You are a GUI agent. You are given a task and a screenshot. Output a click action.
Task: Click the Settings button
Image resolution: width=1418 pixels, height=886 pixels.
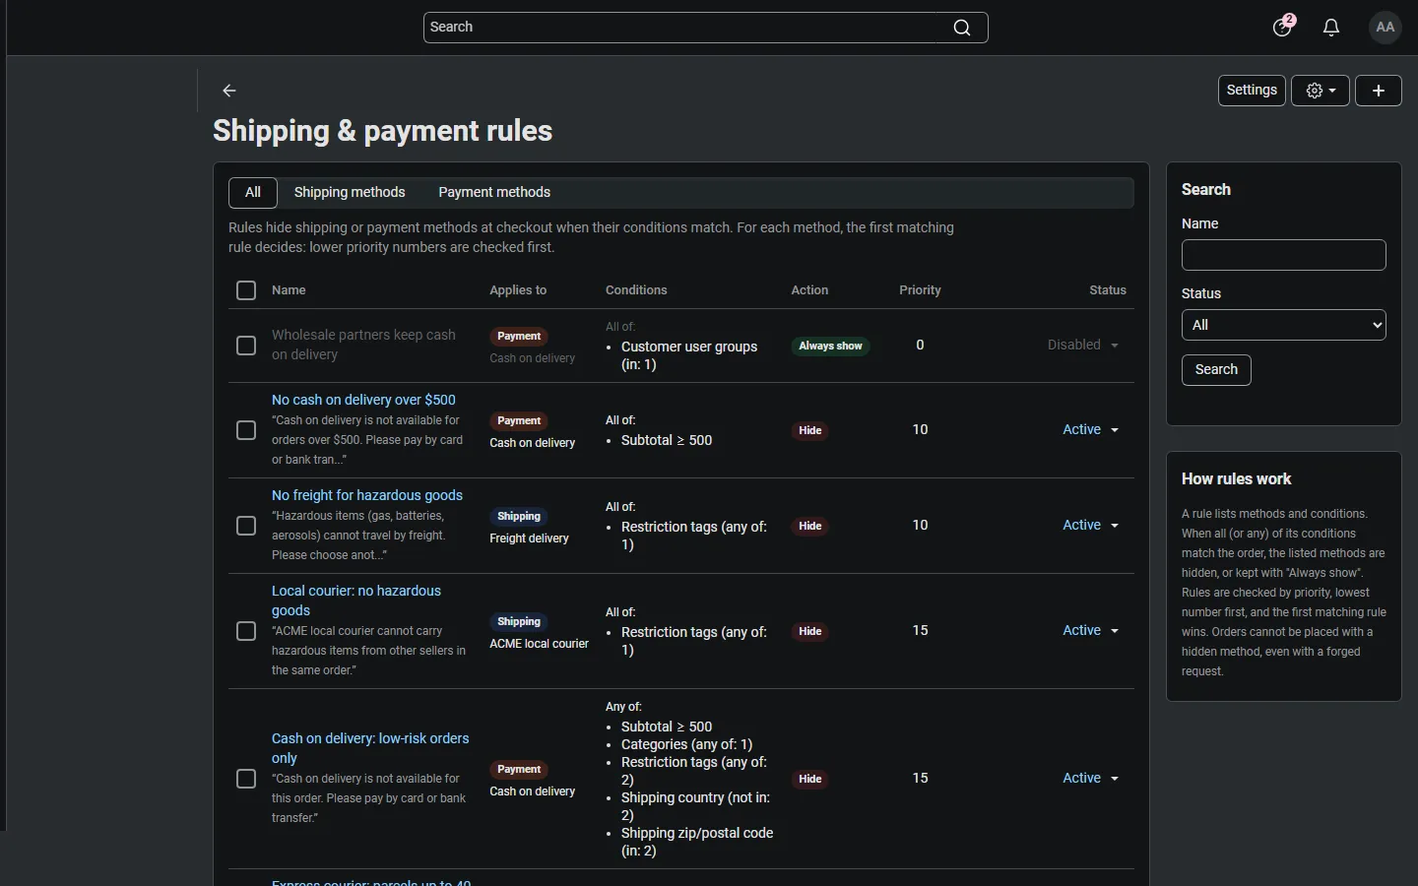point(1252,91)
